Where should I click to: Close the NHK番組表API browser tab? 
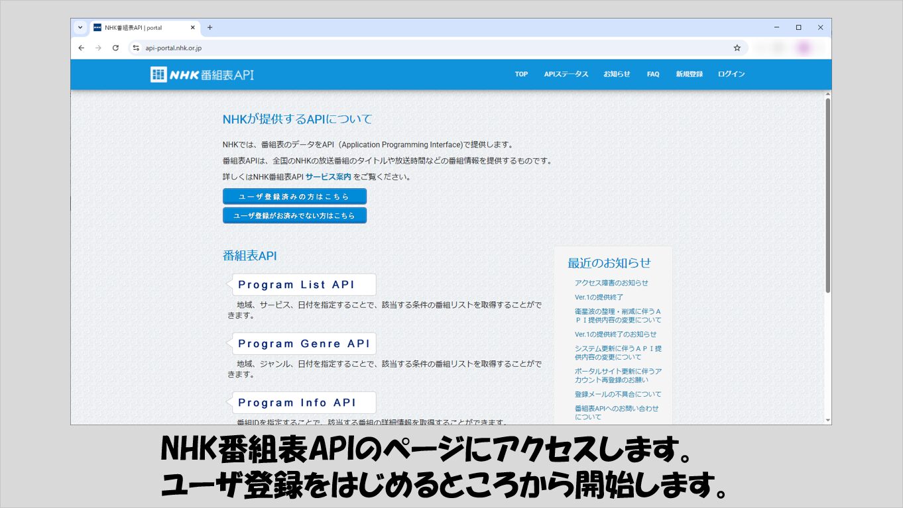coord(193,28)
